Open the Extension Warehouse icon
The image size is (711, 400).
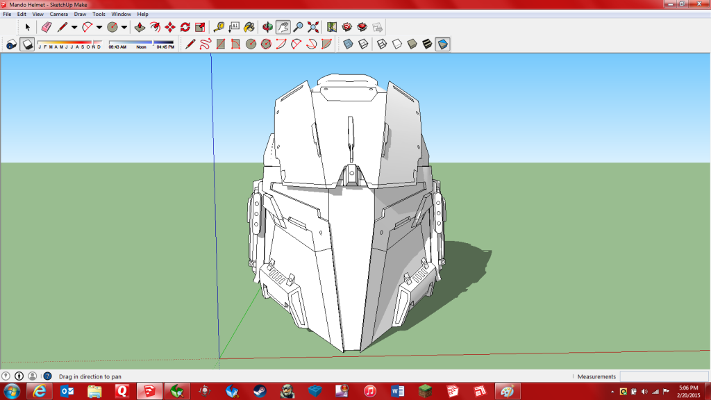tap(362, 27)
